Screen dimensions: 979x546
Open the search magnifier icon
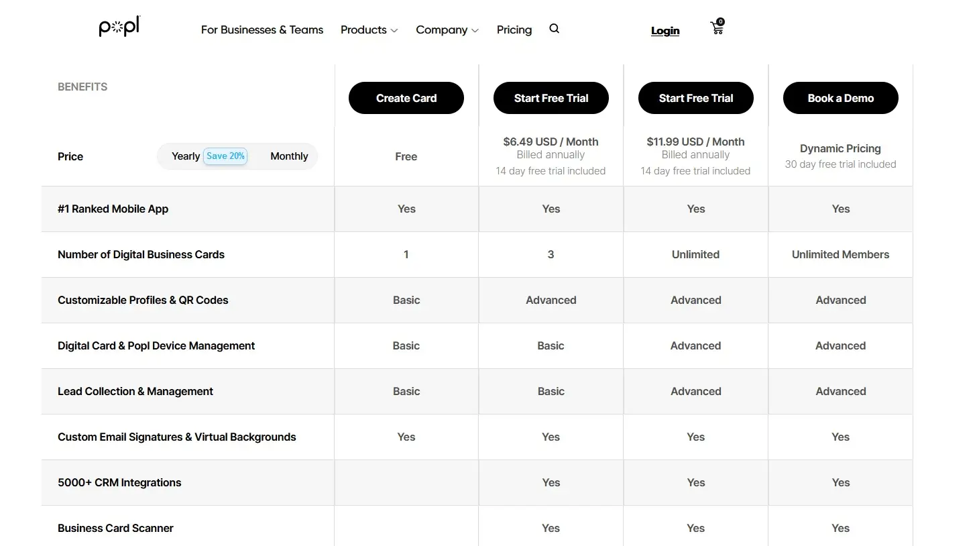[x=554, y=29]
